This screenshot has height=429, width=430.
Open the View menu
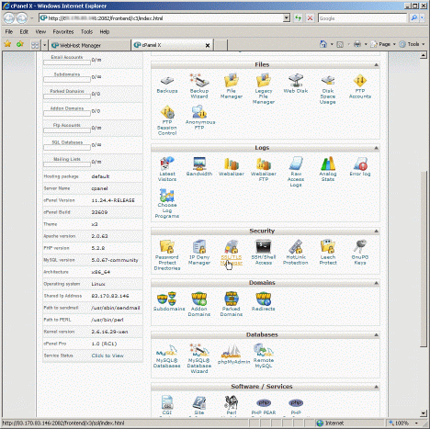(40, 31)
